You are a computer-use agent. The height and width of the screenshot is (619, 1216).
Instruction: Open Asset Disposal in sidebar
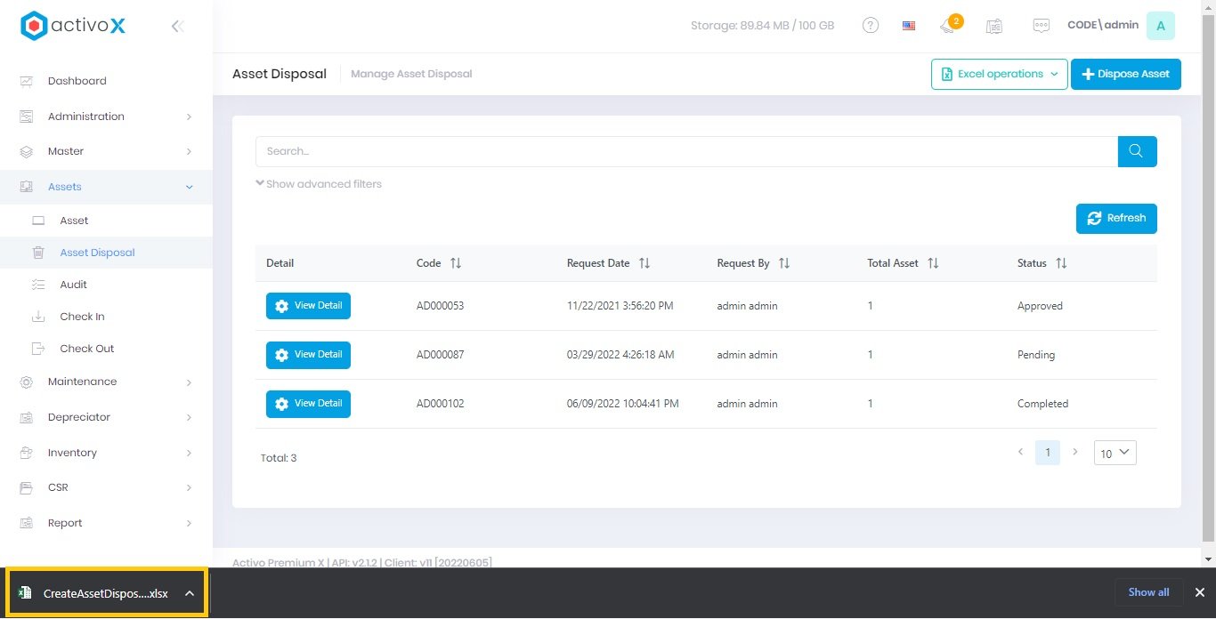97,253
